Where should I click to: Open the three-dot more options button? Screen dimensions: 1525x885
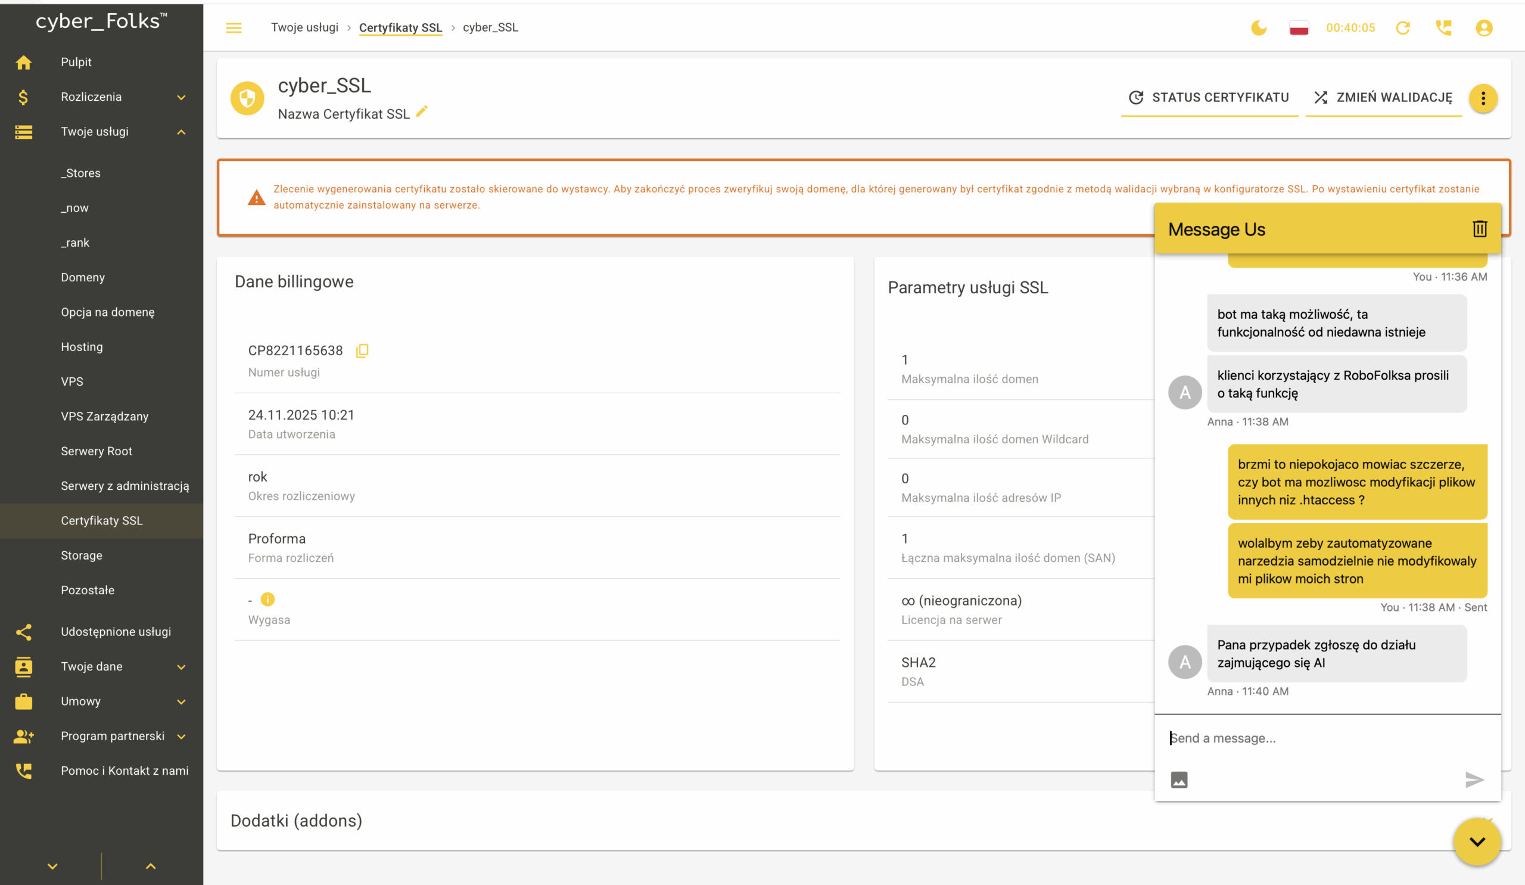coord(1483,98)
